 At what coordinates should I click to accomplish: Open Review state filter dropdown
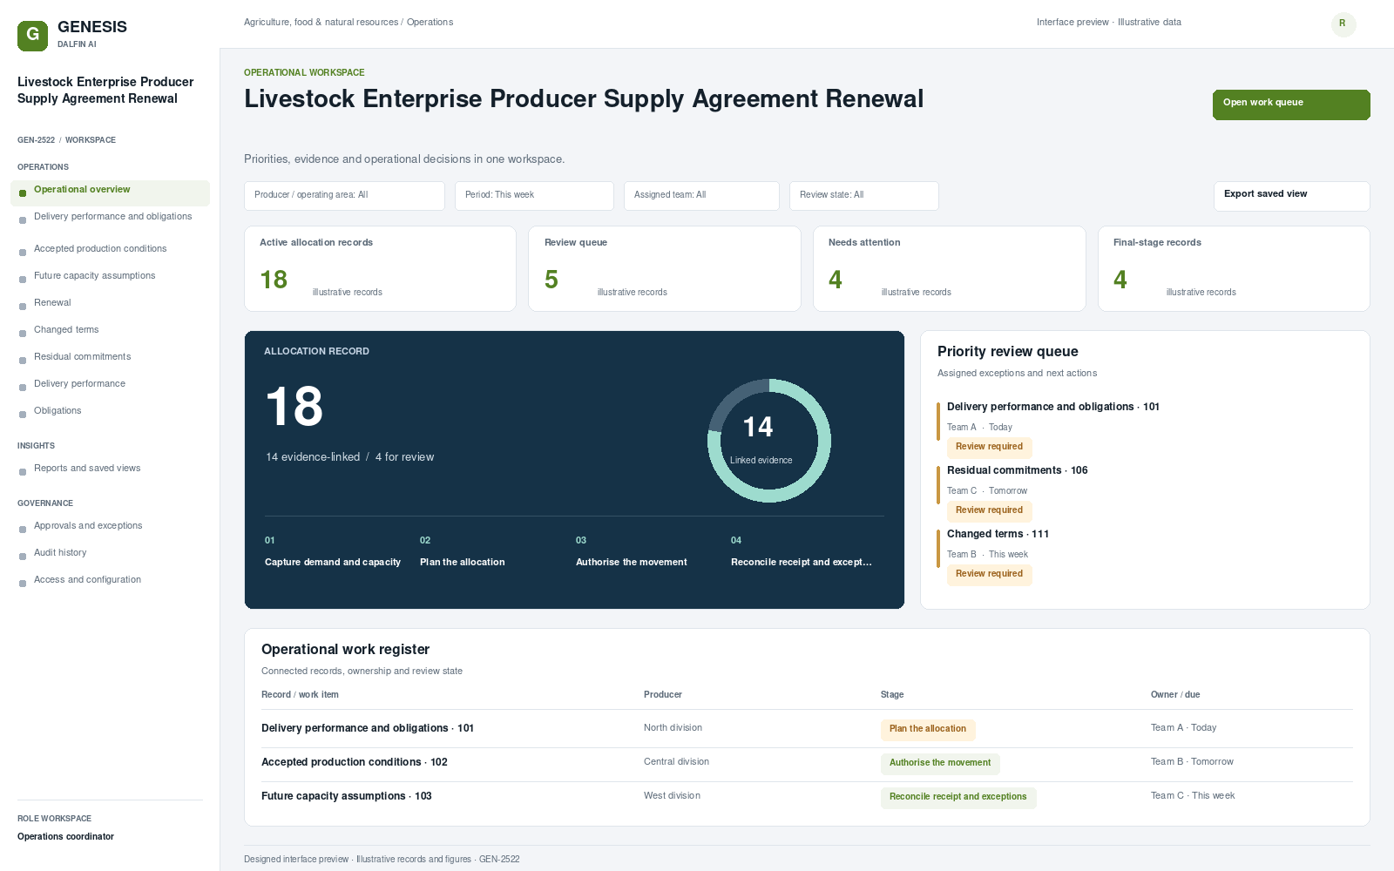coord(864,196)
